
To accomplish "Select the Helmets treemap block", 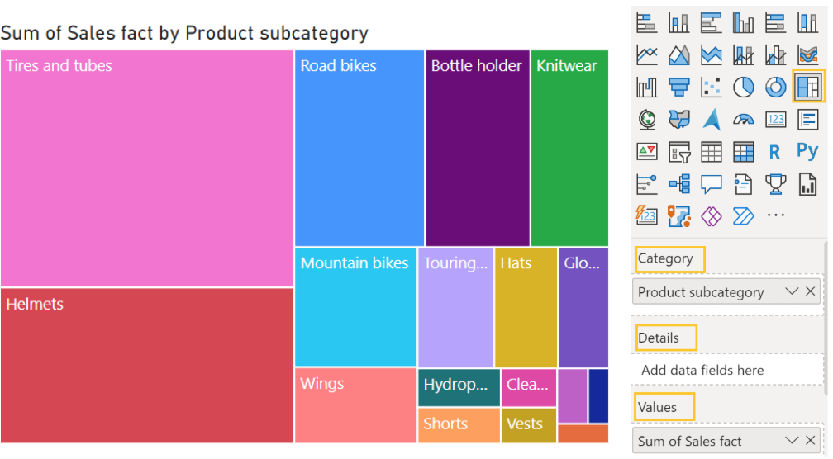I will coord(147,365).
